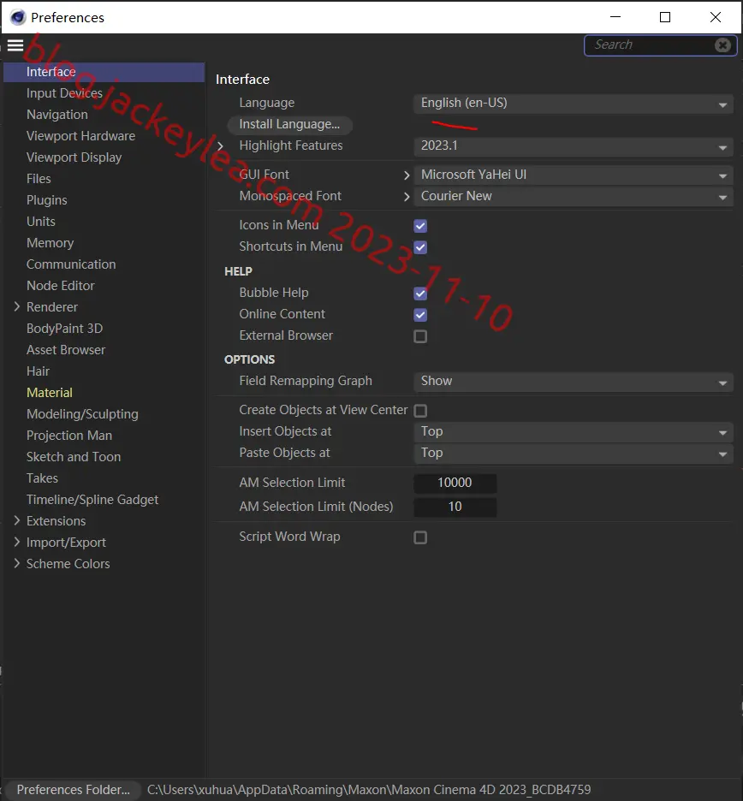Expand the Renderer tree item

click(x=17, y=306)
